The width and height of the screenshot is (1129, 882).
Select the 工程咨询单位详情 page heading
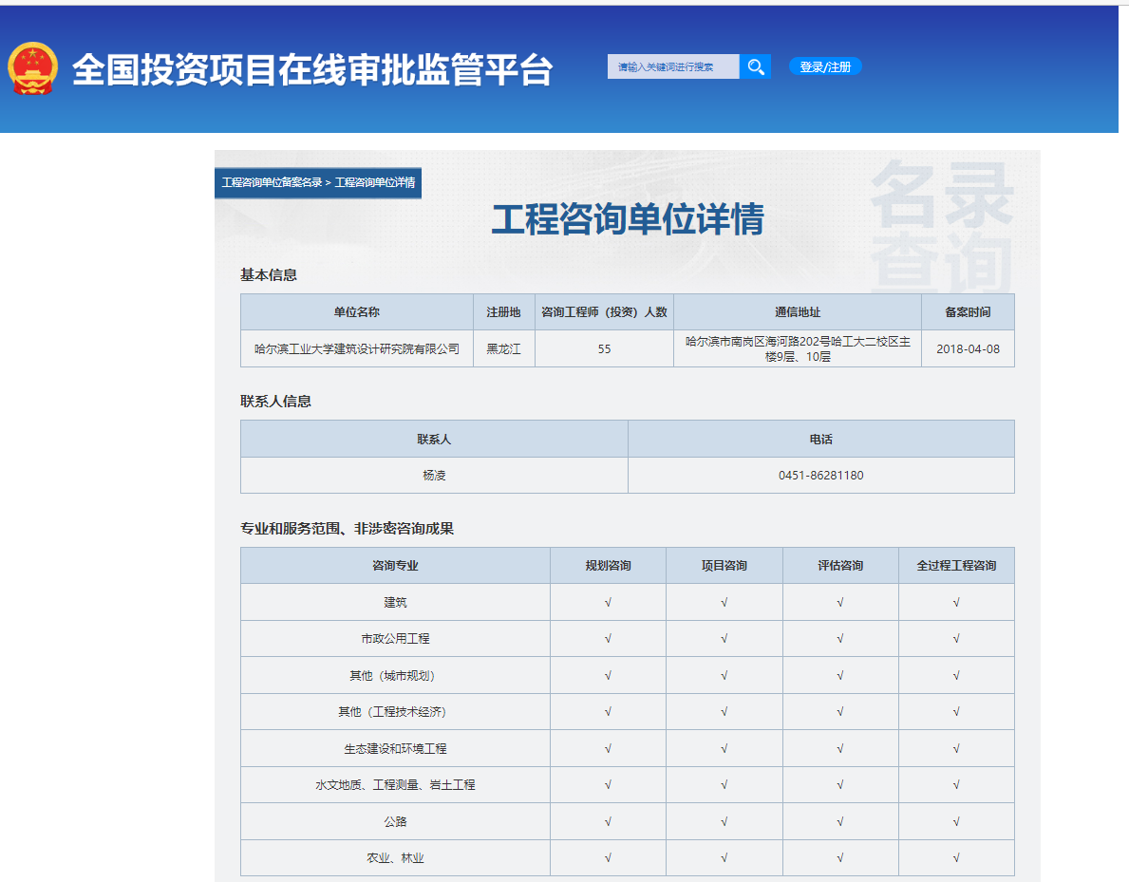pos(628,219)
